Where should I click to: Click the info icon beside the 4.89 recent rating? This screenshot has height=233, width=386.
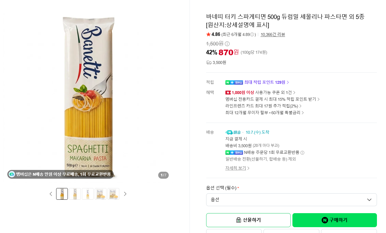click(x=252, y=34)
